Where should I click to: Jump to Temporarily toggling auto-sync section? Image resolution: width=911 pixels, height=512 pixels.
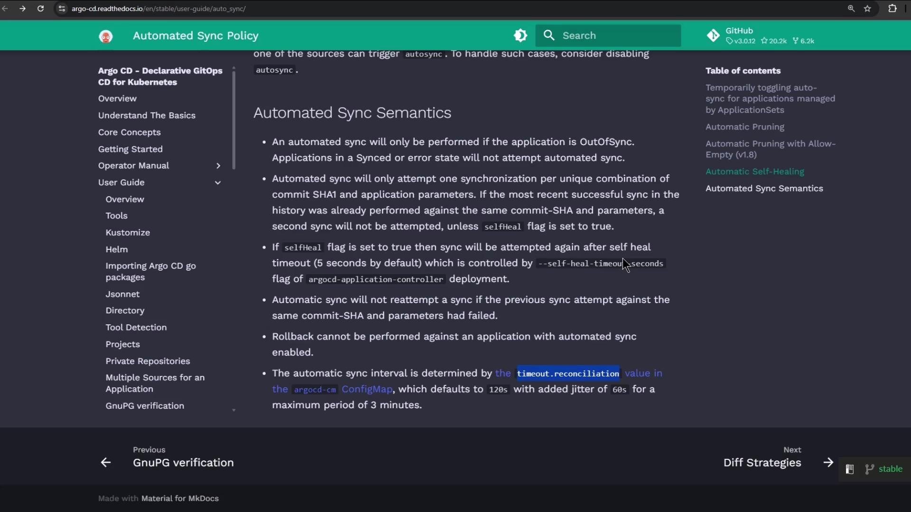pyautogui.click(x=771, y=99)
